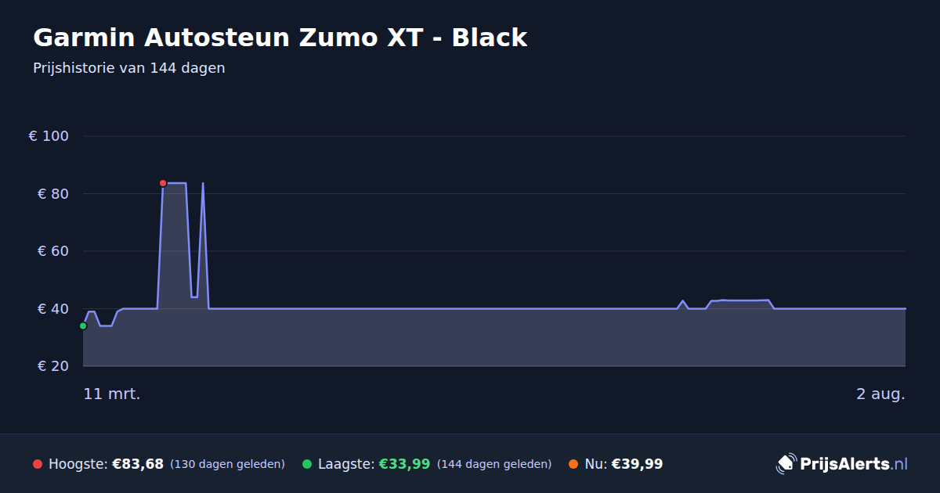This screenshot has height=493, width=940.
Task: Click the € 20 axis label
Action: 52,366
